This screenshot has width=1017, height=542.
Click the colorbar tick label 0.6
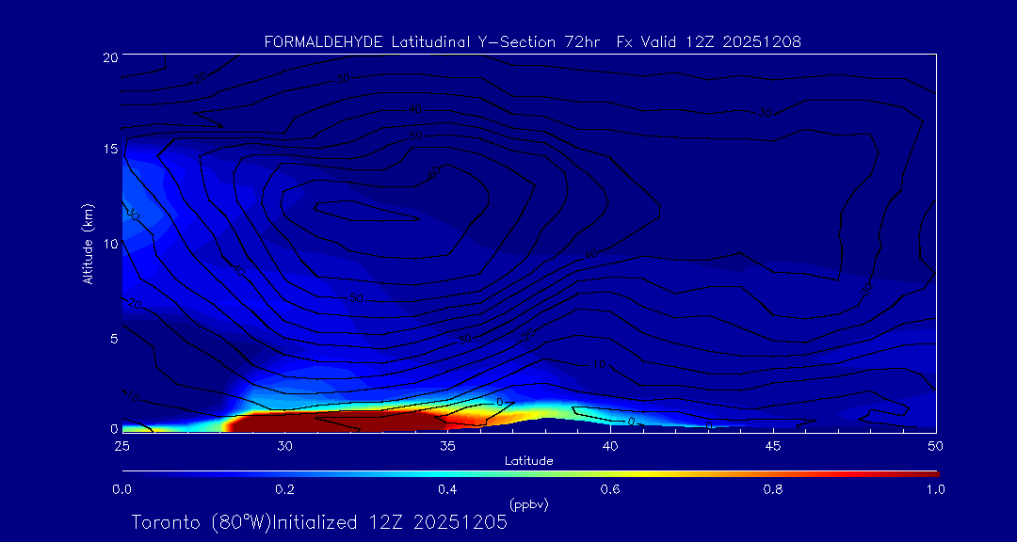coord(610,489)
